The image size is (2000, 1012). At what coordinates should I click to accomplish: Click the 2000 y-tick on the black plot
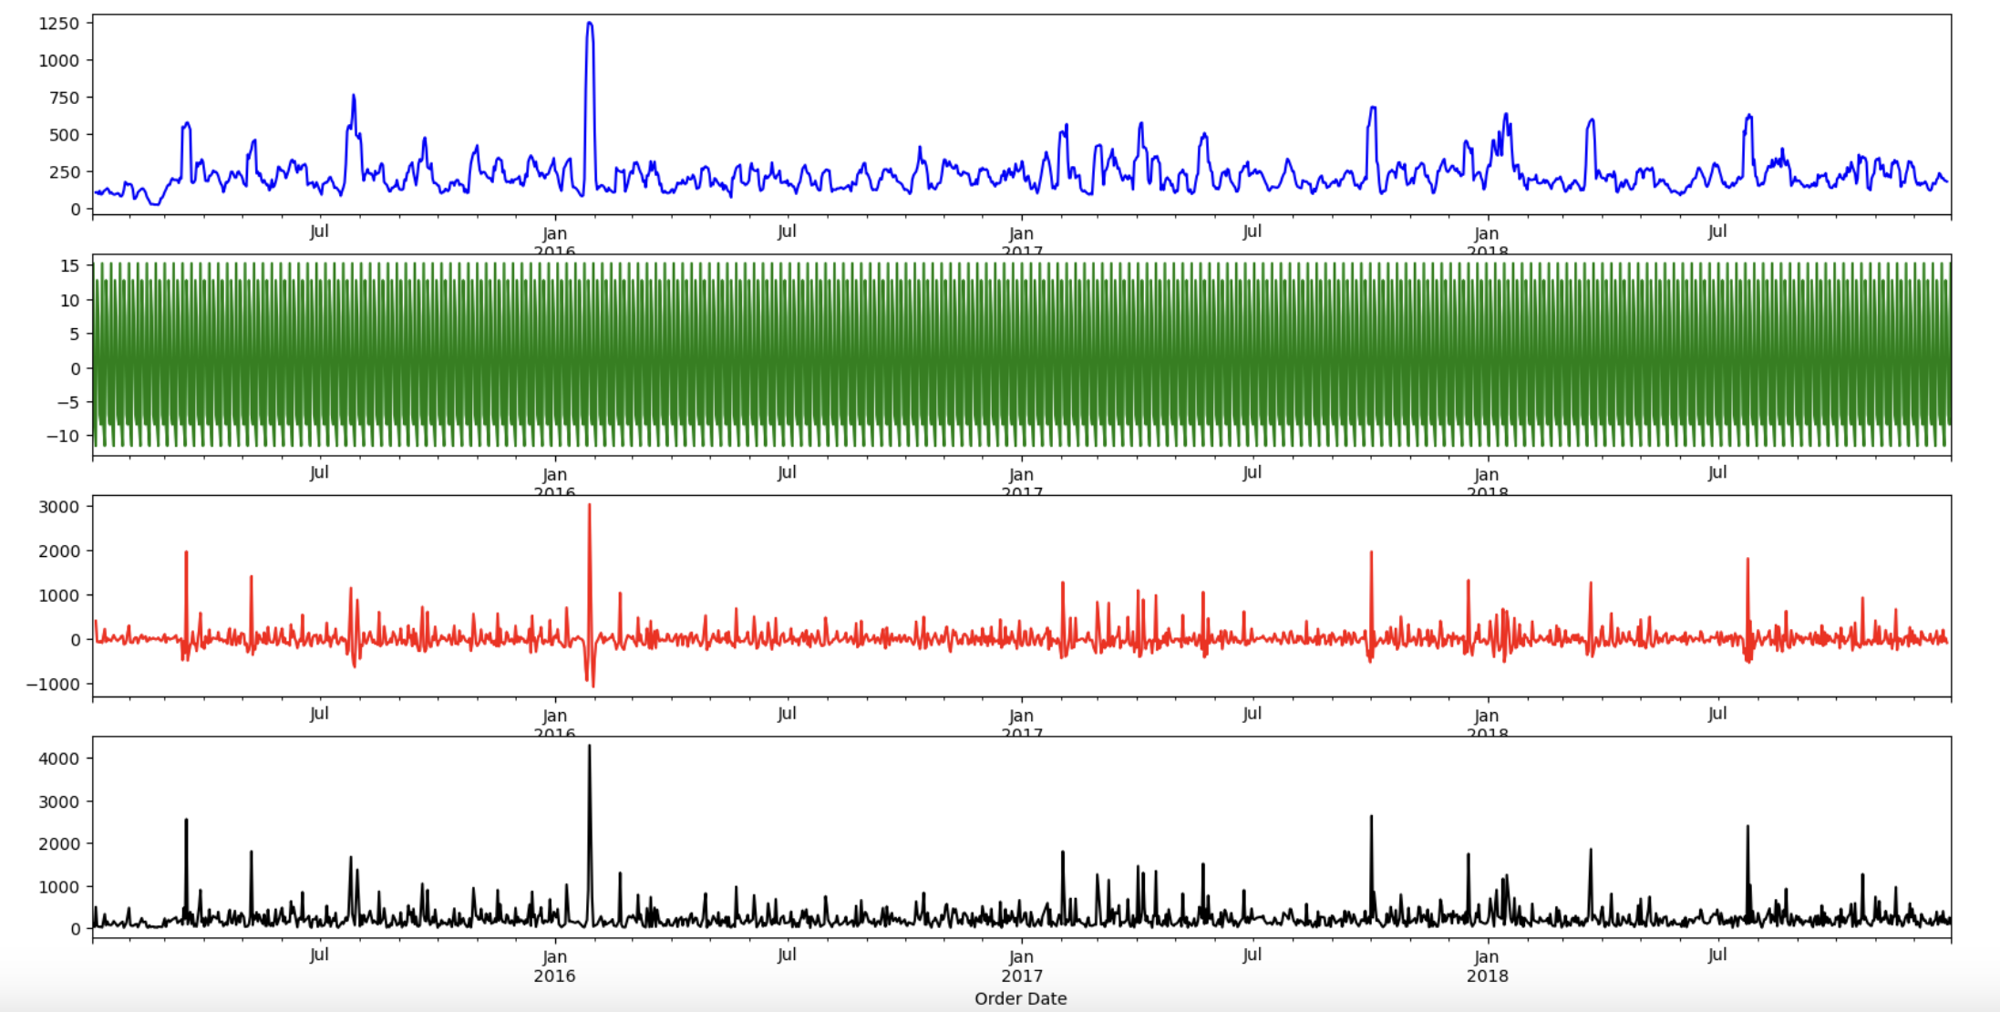click(x=58, y=844)
